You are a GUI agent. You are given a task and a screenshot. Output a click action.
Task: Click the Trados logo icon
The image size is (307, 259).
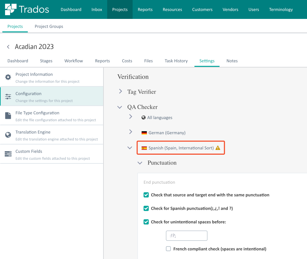10,9
